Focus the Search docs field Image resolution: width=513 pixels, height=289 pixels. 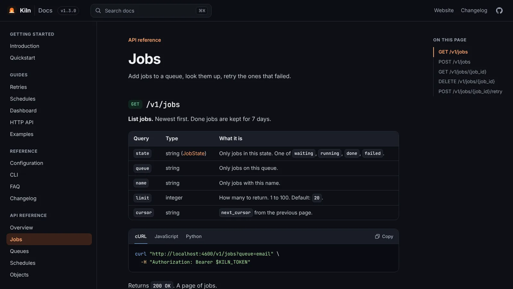pyautogui.click(x=151, y=11)
